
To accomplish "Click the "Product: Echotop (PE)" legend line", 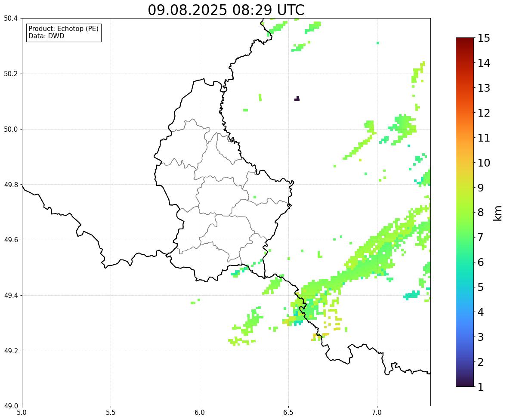I will pyautogui.click(x=63, y=29).
